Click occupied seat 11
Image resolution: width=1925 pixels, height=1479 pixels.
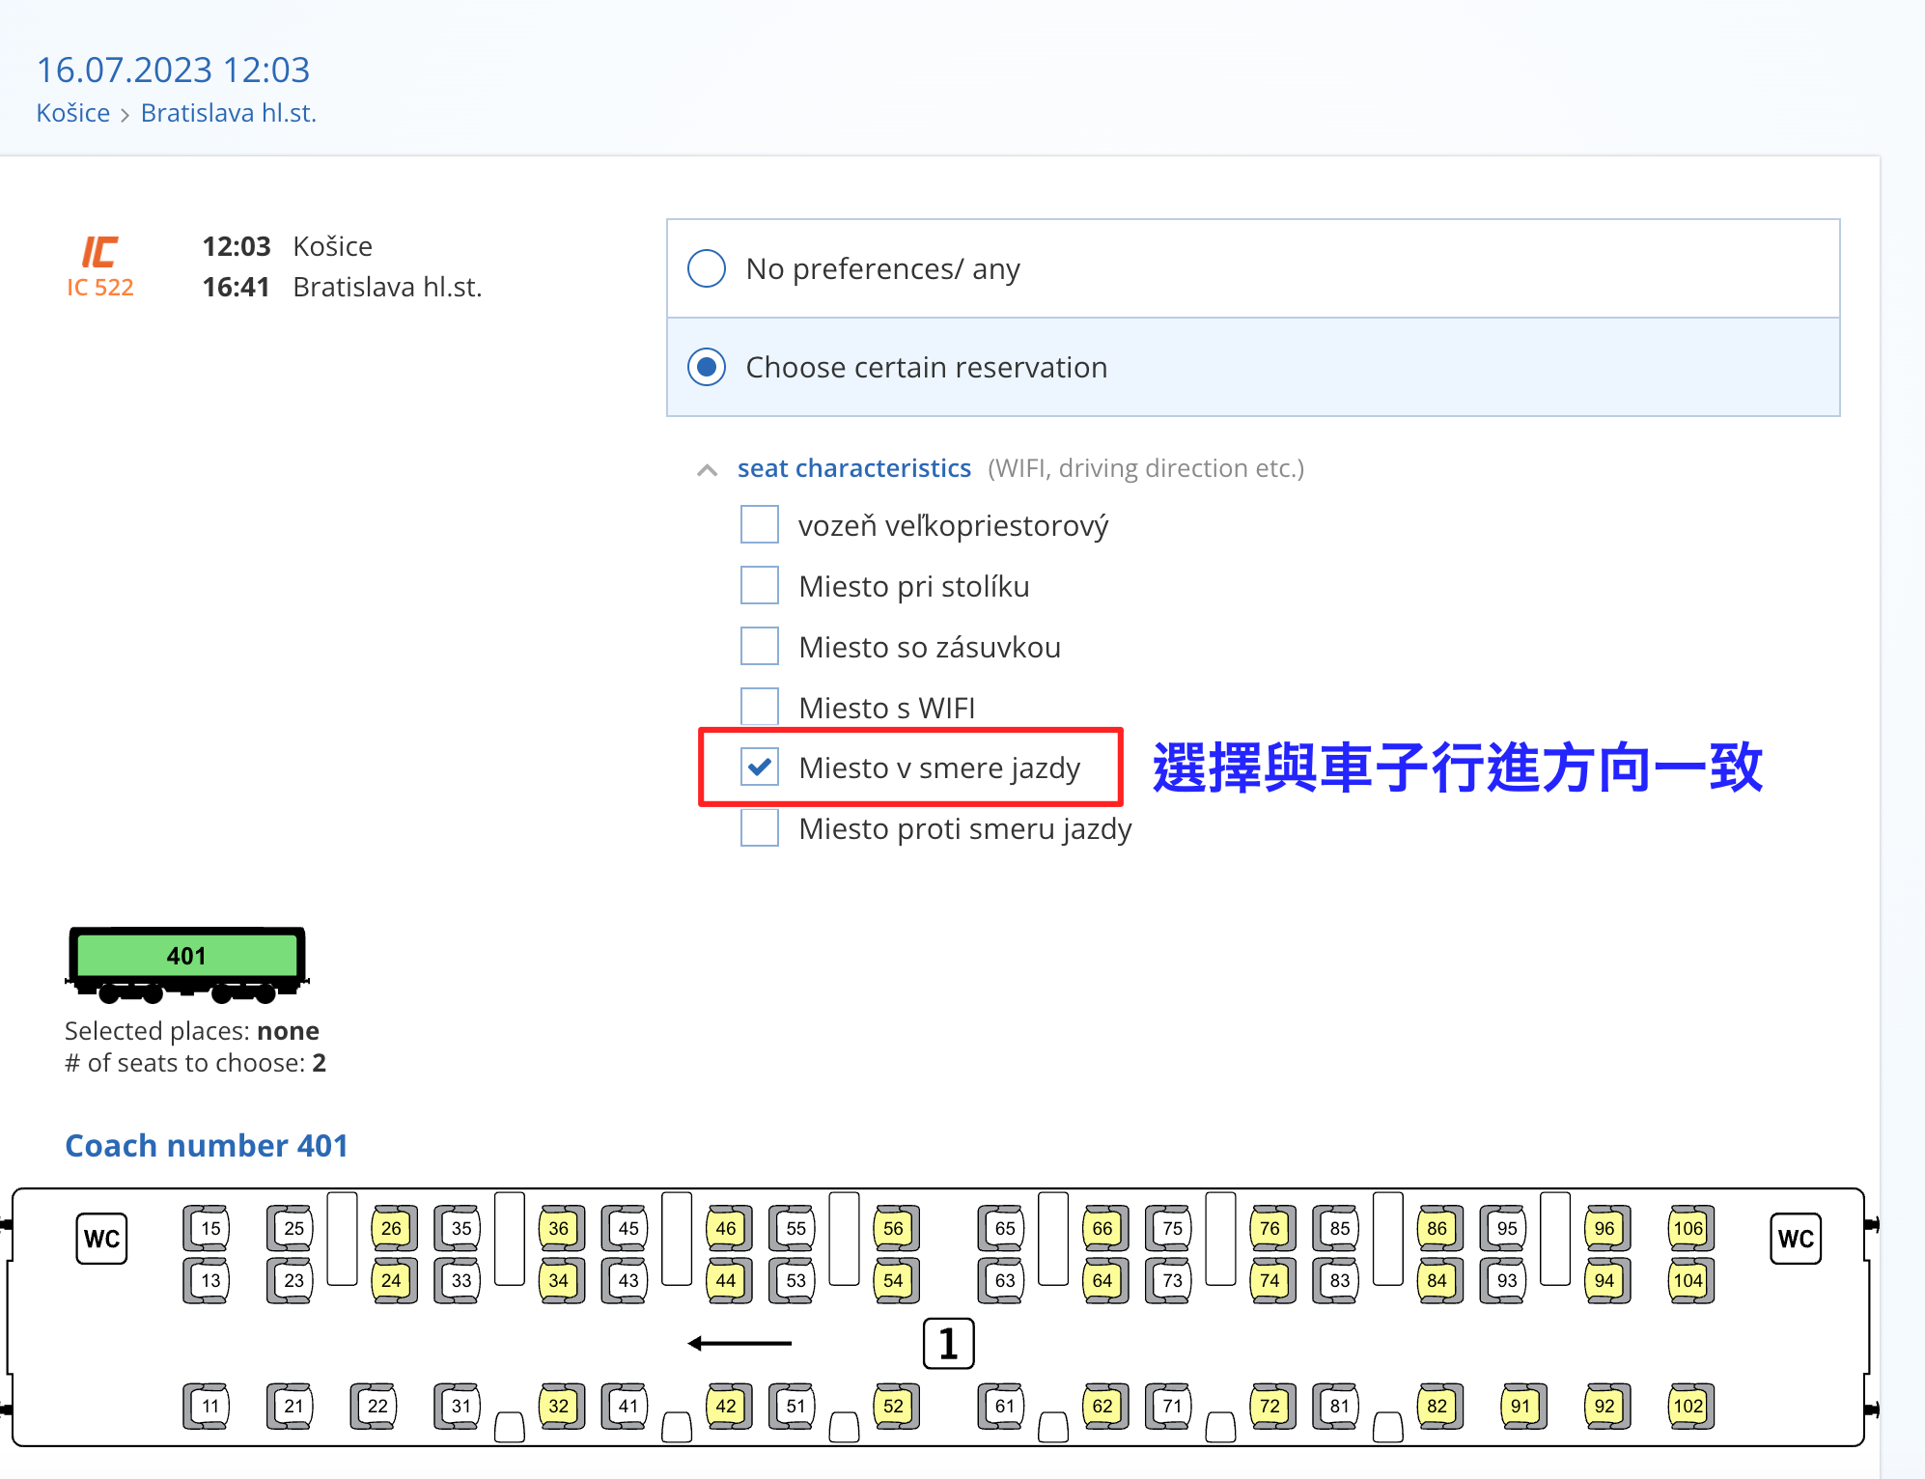coord(207,1406)
